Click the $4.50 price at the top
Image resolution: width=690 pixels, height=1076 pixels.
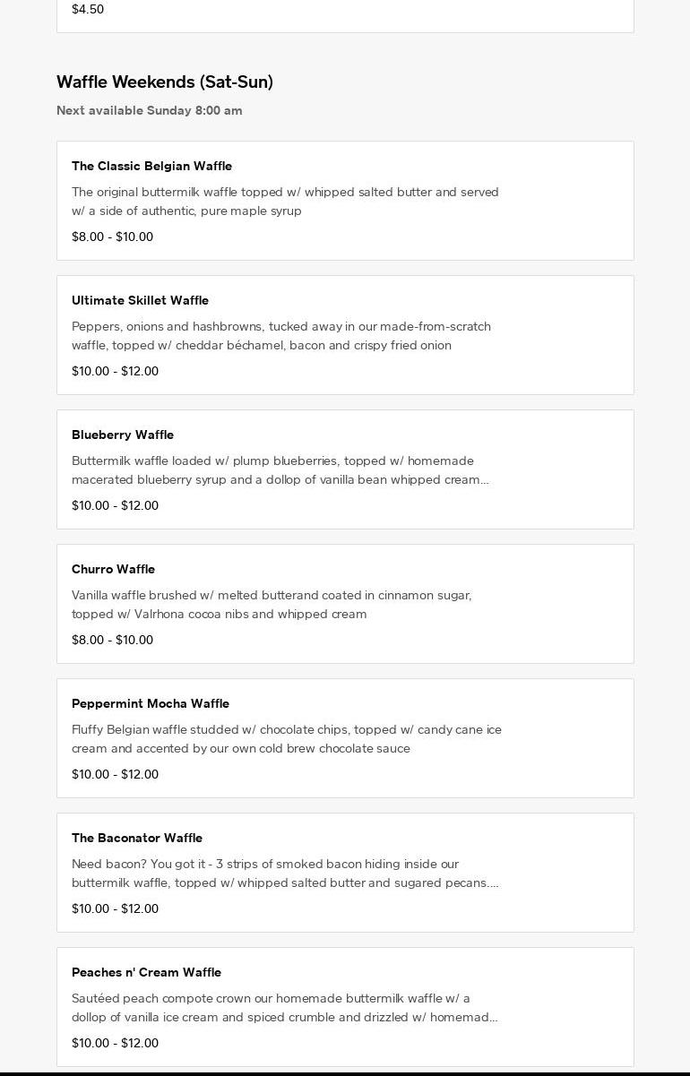click(88, 9)
